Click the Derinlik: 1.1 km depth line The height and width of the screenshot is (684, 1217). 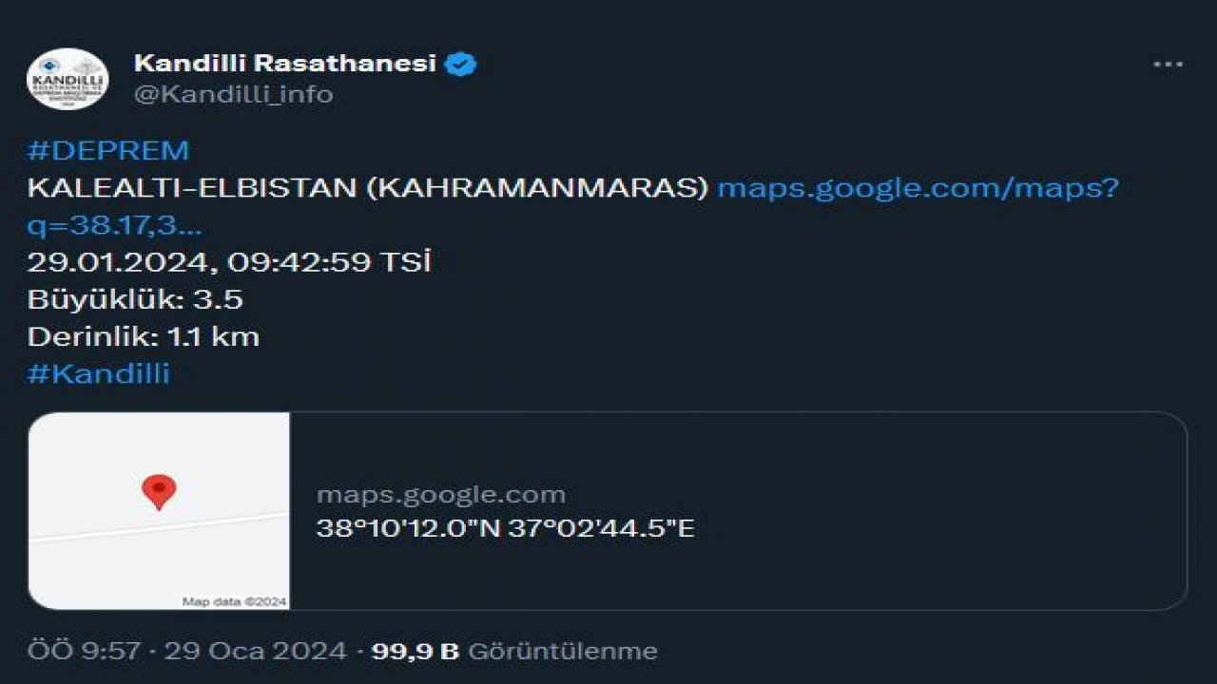(144, 336)
